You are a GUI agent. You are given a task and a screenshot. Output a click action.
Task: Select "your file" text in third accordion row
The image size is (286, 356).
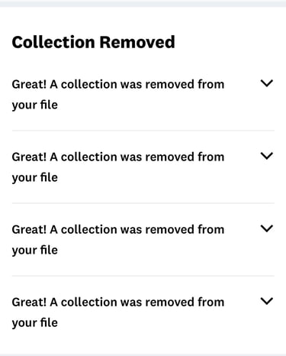(35, 250)
